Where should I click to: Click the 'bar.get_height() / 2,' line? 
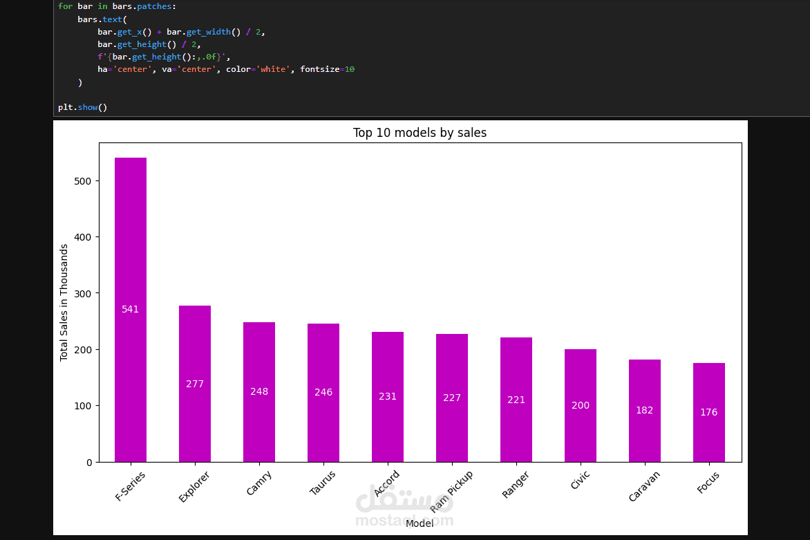pos(149,44)
